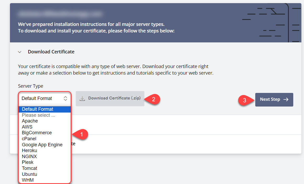This screenshot has width=304, height=184.
Task: Choose Ubuntu in the dropdown
Action: pyautogui.click(x=29, y=174)
